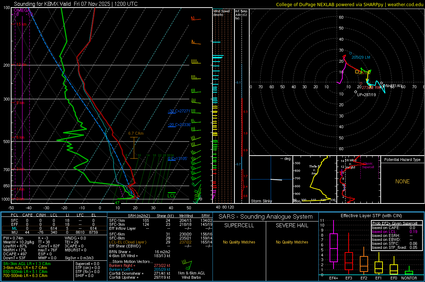Click the Wind Speed (knots) header
Screen dimensions: 425x282
pos(222,13)
